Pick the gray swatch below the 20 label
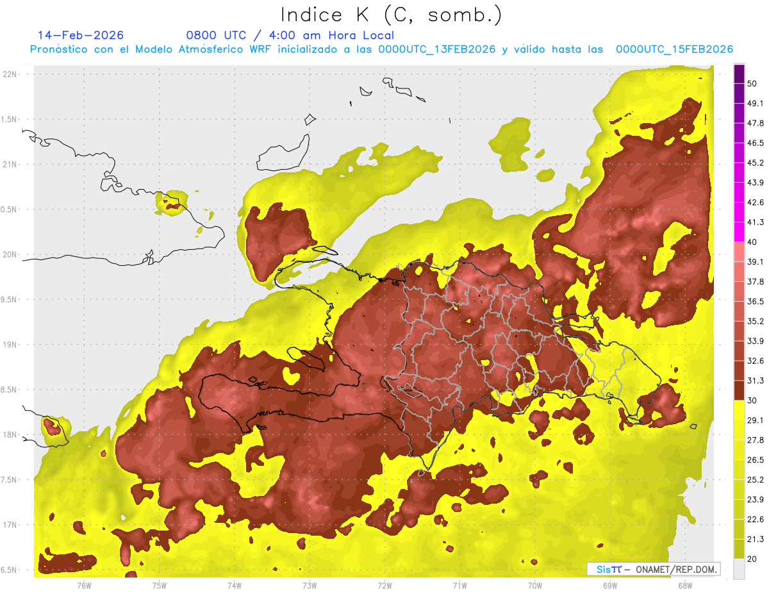 tap(739, 569)
